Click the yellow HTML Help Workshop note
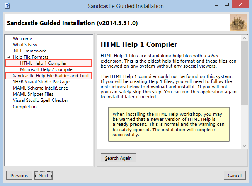The height and width of the screenshot is (186, 252). pyautogui.click(x=169, y=124)
